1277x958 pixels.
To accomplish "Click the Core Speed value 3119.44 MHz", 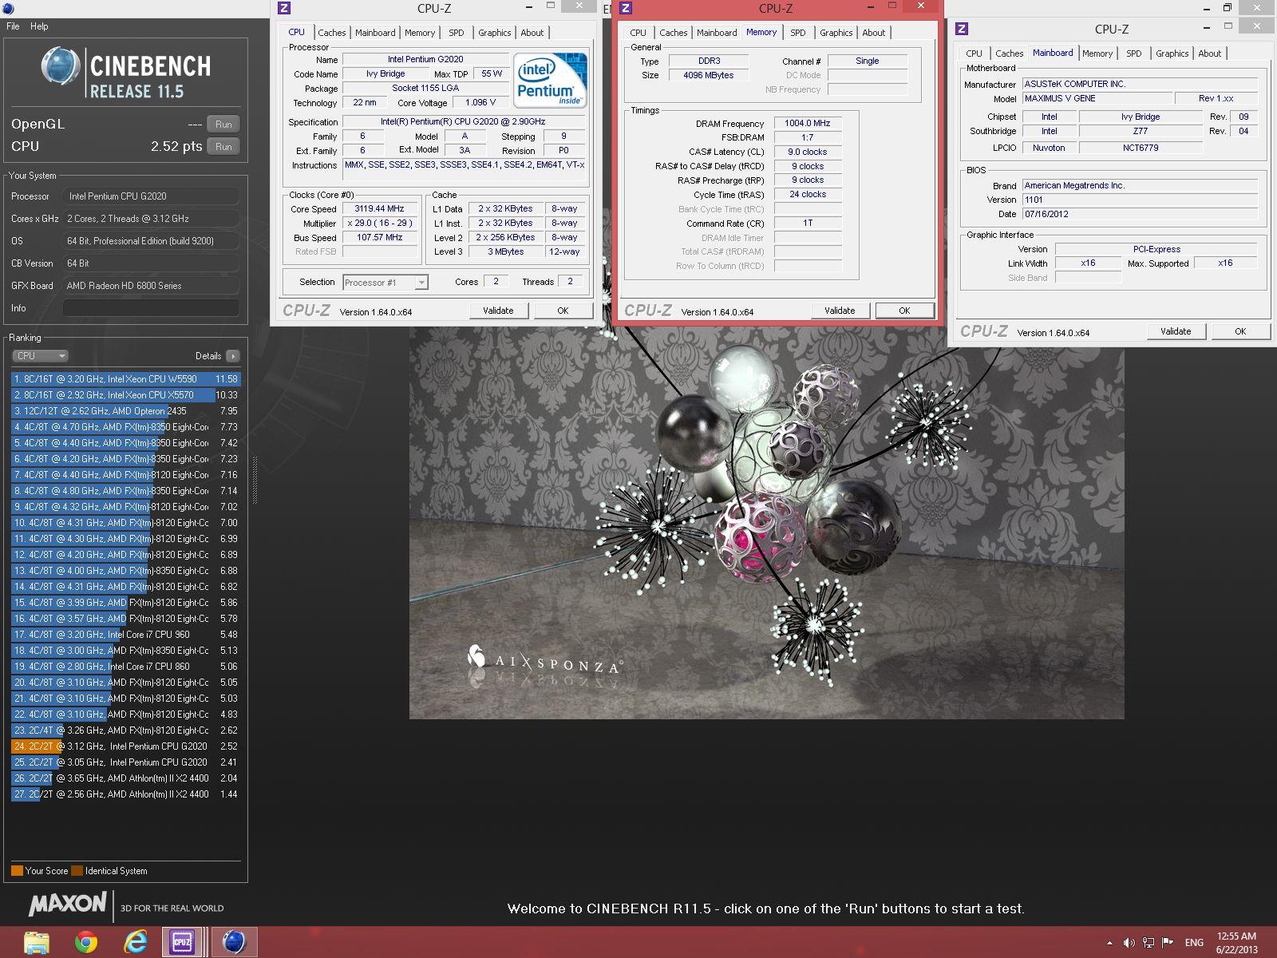I will pos(379,209).
